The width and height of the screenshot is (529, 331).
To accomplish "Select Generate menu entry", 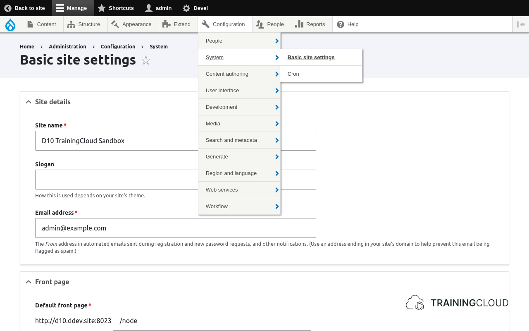I will click(239, 157).
